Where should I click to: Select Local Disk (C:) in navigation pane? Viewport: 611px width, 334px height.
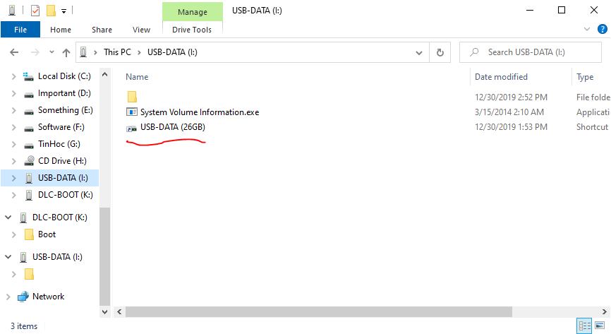64,76
